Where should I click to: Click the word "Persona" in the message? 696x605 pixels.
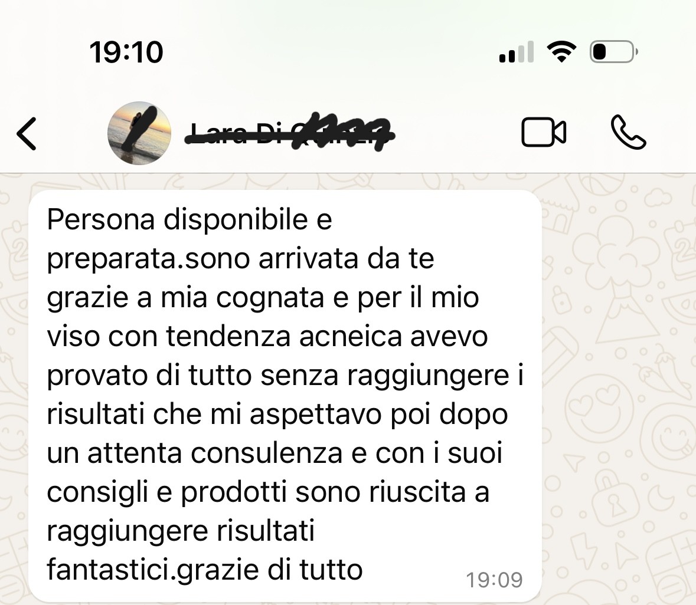[x=101, y=219]
